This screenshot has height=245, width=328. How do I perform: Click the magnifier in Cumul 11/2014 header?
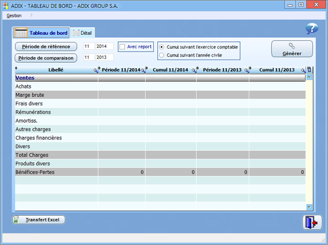point(194,71)
